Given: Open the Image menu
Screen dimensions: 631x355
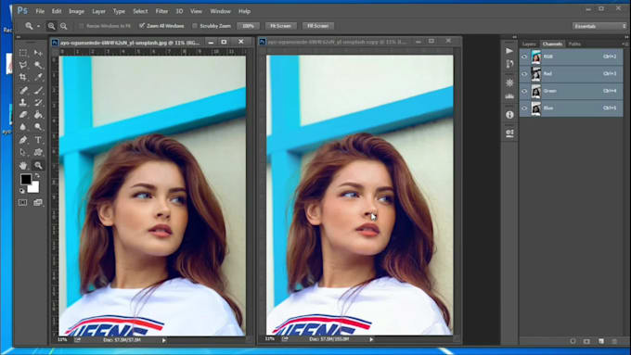Looking at the screenshot, I should tap(76, 11).
